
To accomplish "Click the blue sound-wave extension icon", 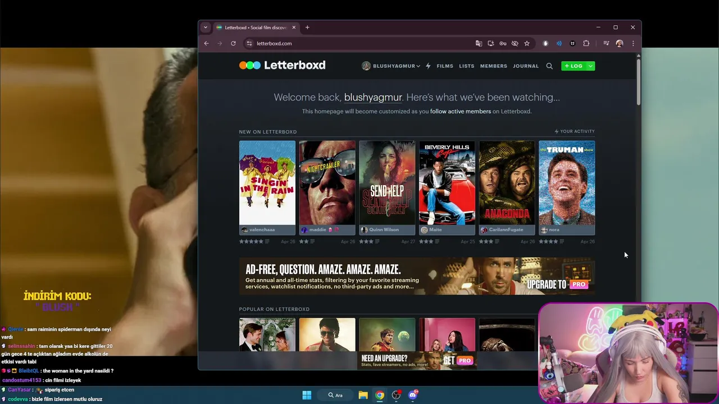I will 559,43.
